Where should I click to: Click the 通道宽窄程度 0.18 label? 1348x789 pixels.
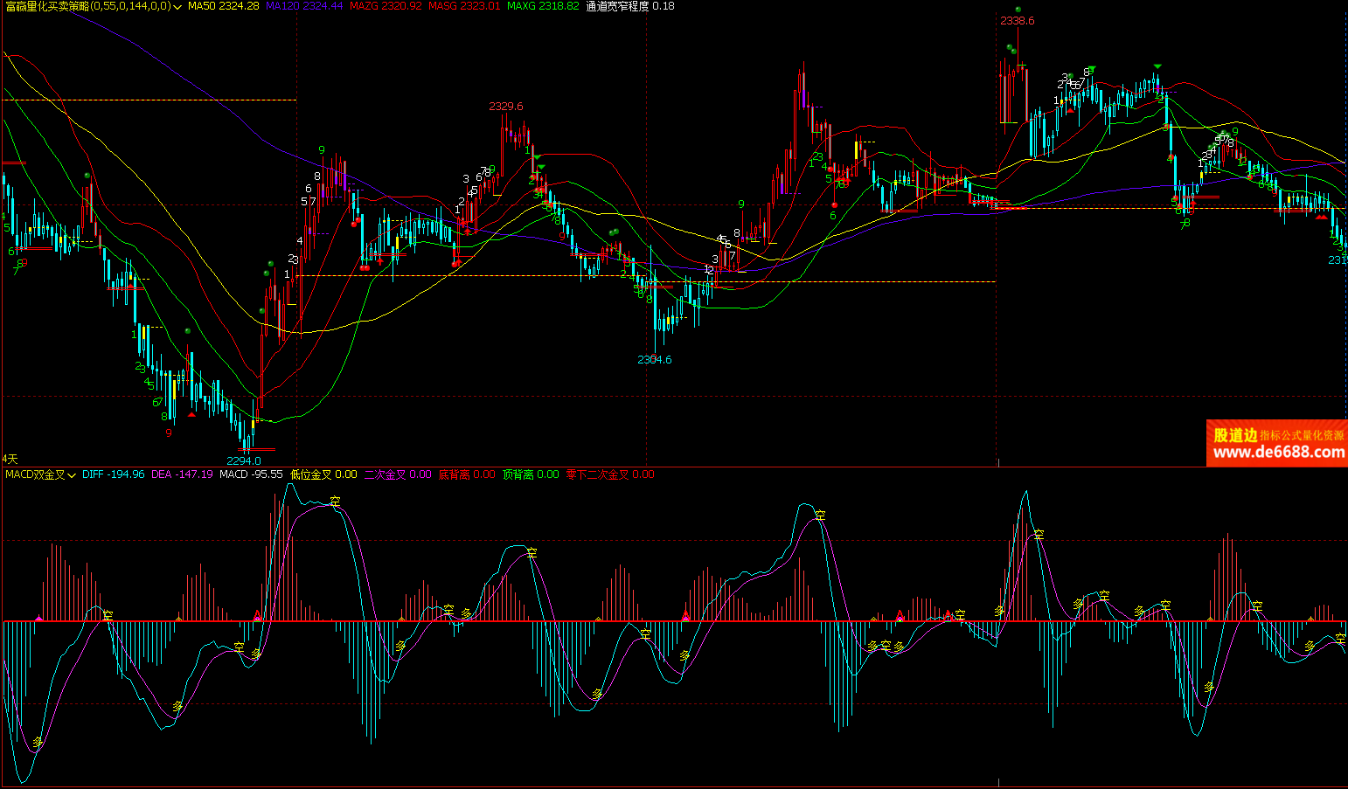point(629,6)
